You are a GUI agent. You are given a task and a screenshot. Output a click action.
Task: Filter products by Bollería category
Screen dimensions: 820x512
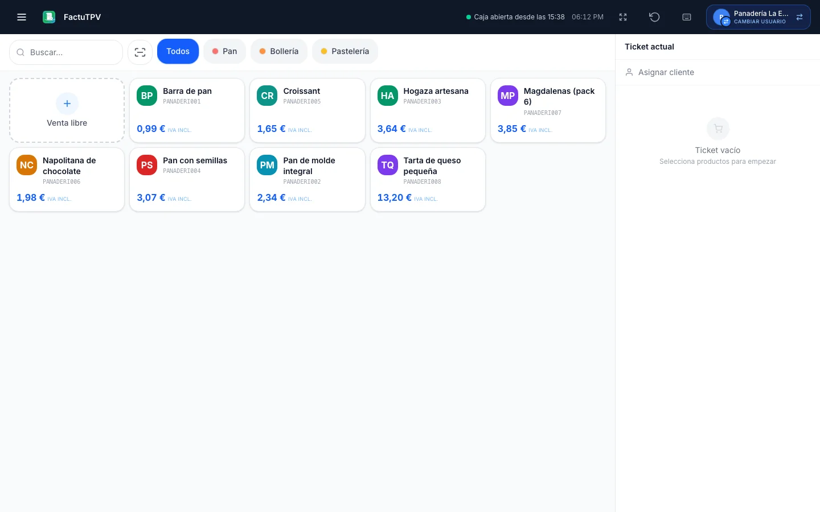pyautogui.click(x=279, y=51)
